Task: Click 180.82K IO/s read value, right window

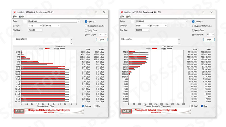Action: coord(206,52)
